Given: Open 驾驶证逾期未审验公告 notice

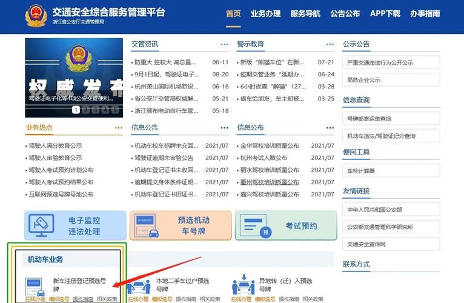Looking at the screenshot, I should coord(164,158).
